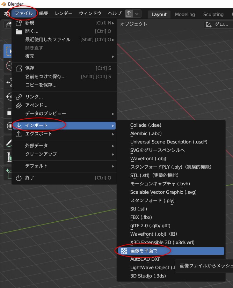Expand the dropdown beside upload icon

pos(137,14)
